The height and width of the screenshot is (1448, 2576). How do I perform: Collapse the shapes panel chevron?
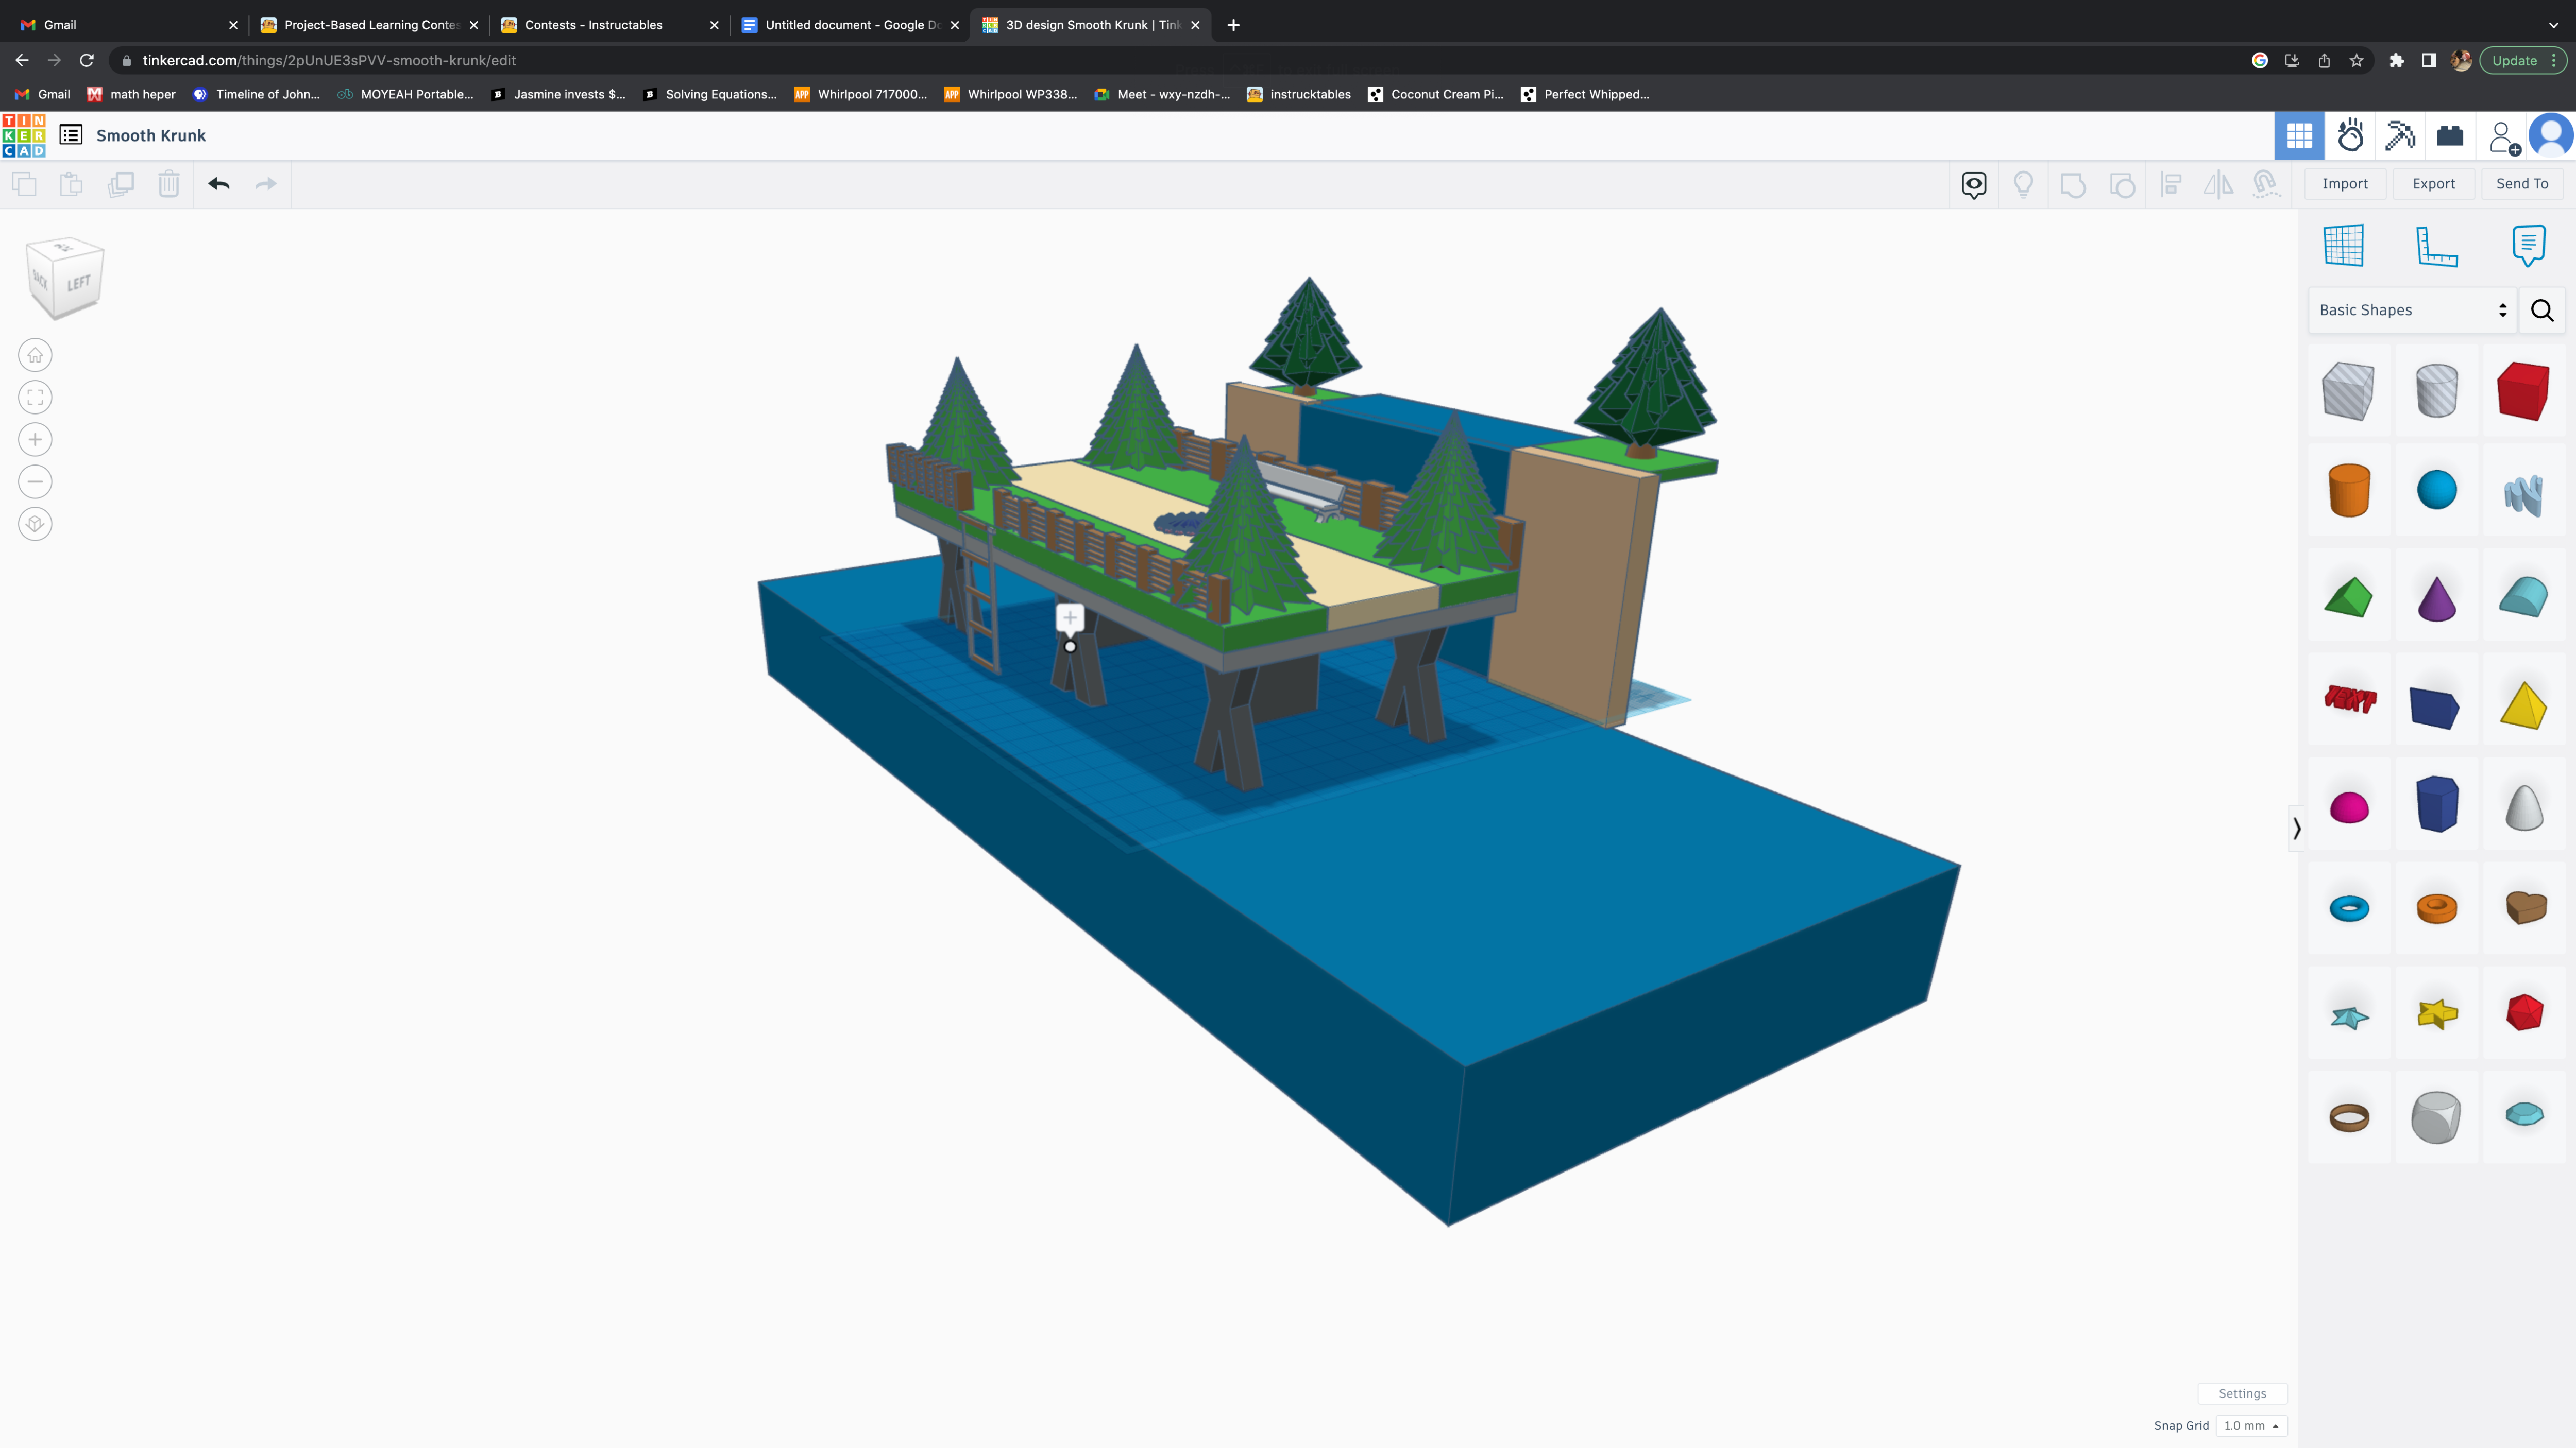coord(2296,829)
